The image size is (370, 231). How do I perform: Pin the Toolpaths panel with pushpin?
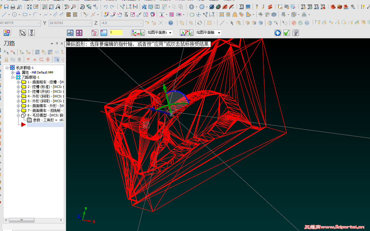(x=57, y=44)
